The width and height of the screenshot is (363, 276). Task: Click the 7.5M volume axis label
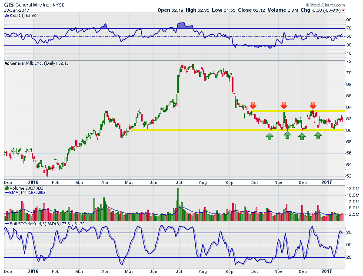(354, 201)
